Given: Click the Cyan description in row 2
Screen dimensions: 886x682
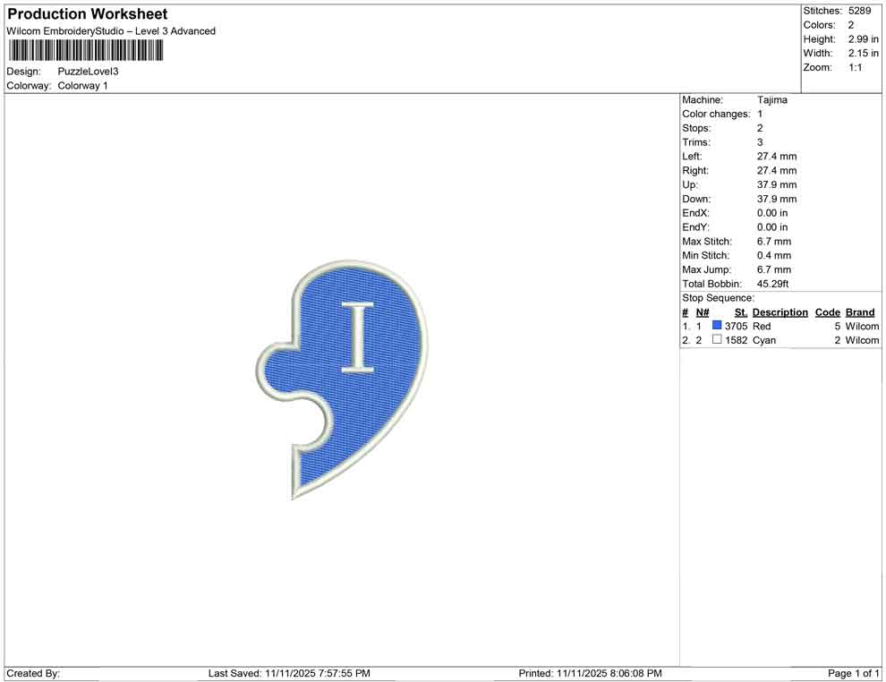Looking at the screenshot, I should 764,340.
